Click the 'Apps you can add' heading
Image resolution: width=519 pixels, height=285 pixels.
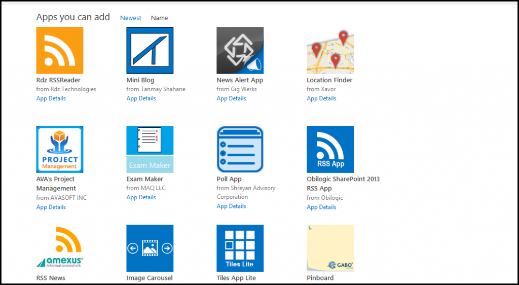click(x=73, y=17)
